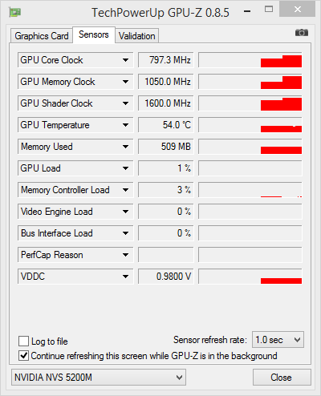Click the GPU-Z application icon in title bar

pos(14,12)
